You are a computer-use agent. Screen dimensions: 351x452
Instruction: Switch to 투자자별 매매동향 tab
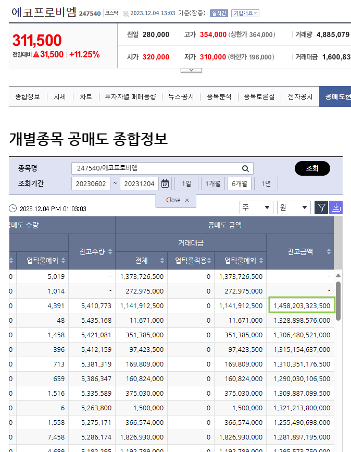(130, 96)
